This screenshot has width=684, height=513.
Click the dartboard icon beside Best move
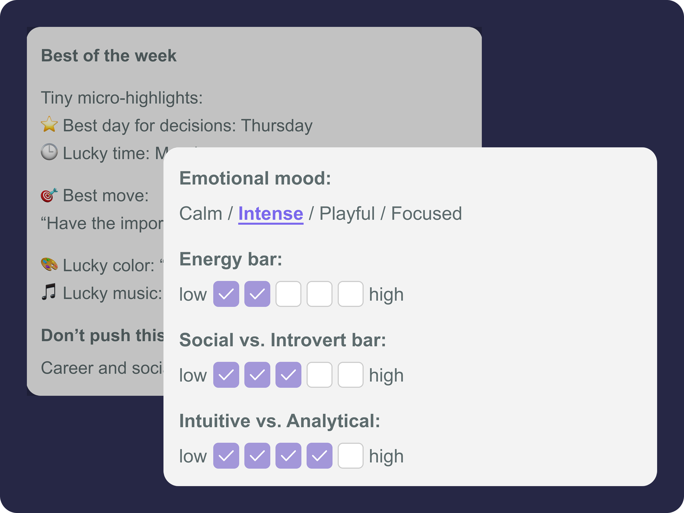tap(49, 195)
